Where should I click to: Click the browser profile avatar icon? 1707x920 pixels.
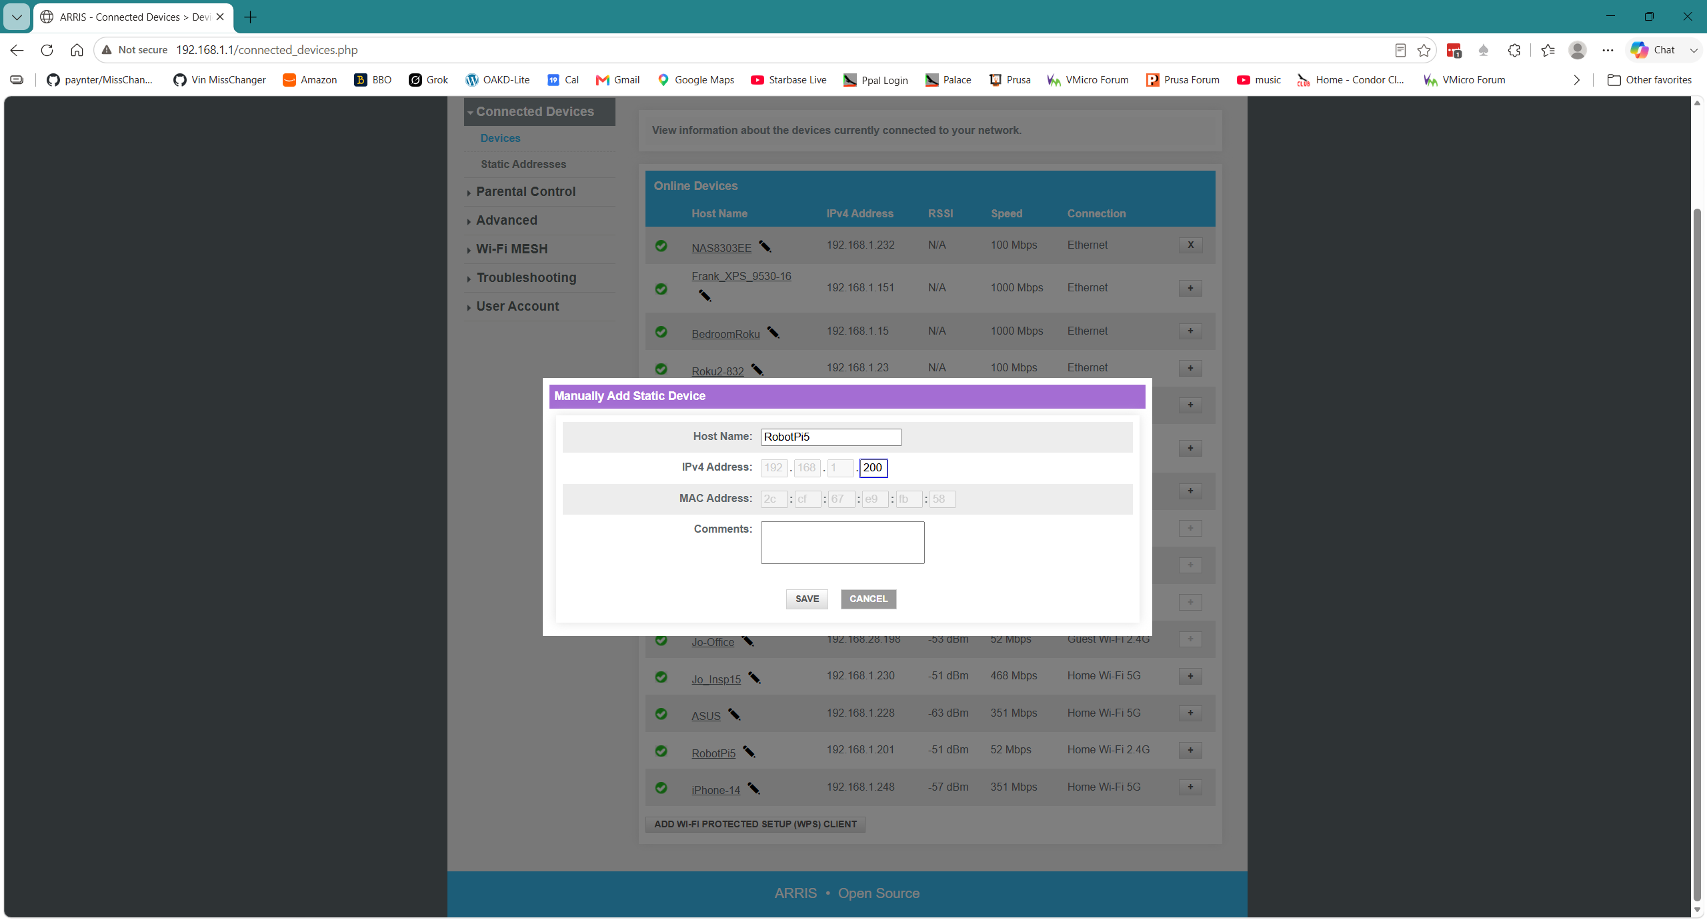(x=1578, y=50)
